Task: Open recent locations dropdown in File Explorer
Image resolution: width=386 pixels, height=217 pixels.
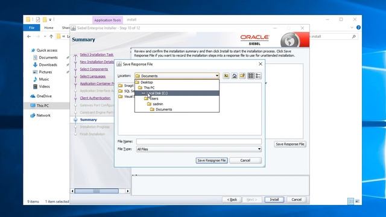Action: coord(45,36)
